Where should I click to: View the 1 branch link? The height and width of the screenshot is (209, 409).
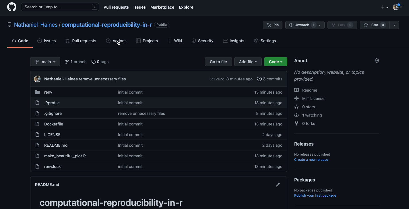(76, 62)
